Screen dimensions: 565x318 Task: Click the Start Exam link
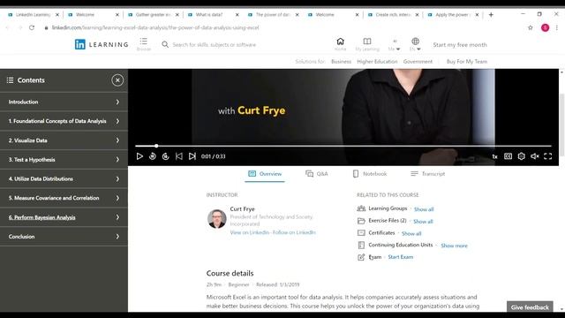[x=401, y=257]
